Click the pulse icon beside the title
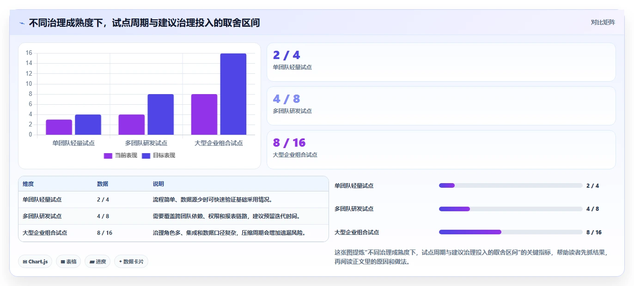634x286 pixels. tap(22, 23)
